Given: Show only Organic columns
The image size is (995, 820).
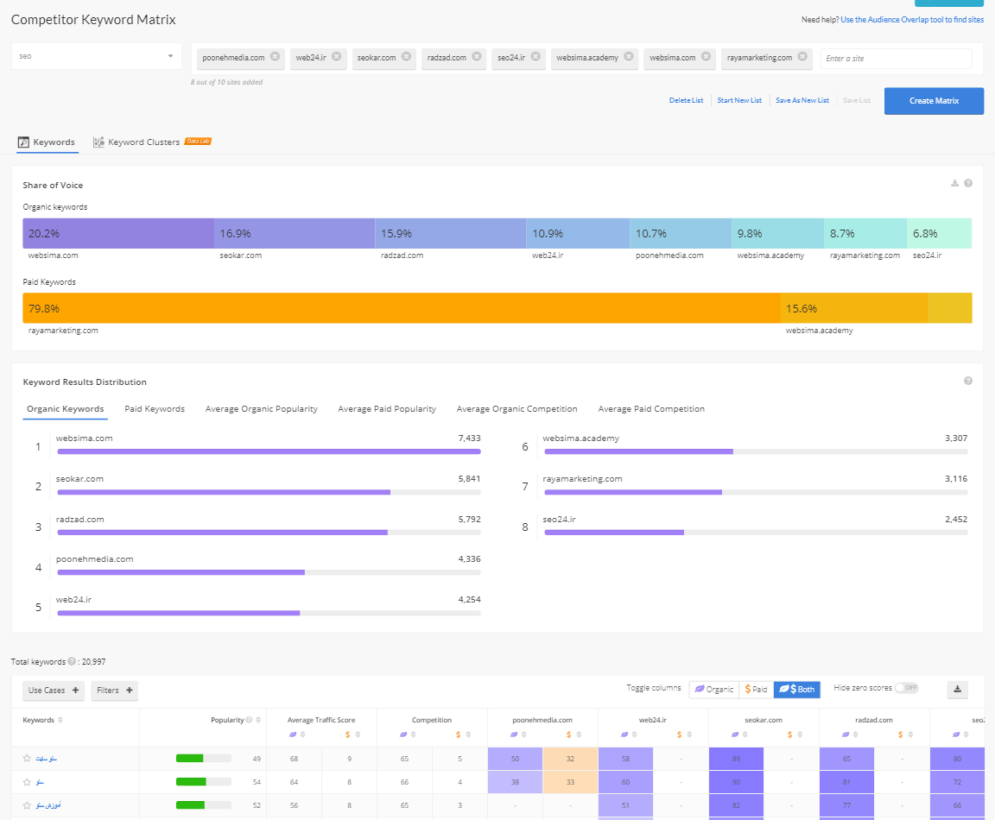Looking at the screenshot, I should tap(714, 690).
